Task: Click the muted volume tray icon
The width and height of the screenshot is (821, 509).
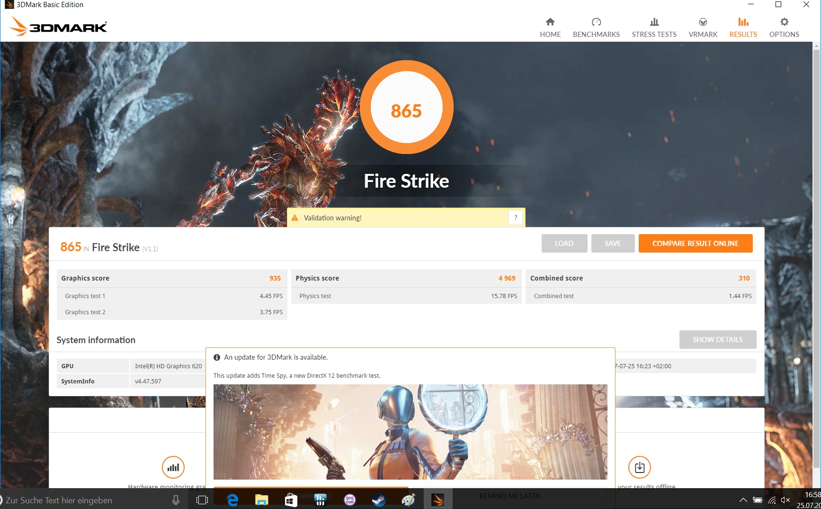Action: (785, 500)
